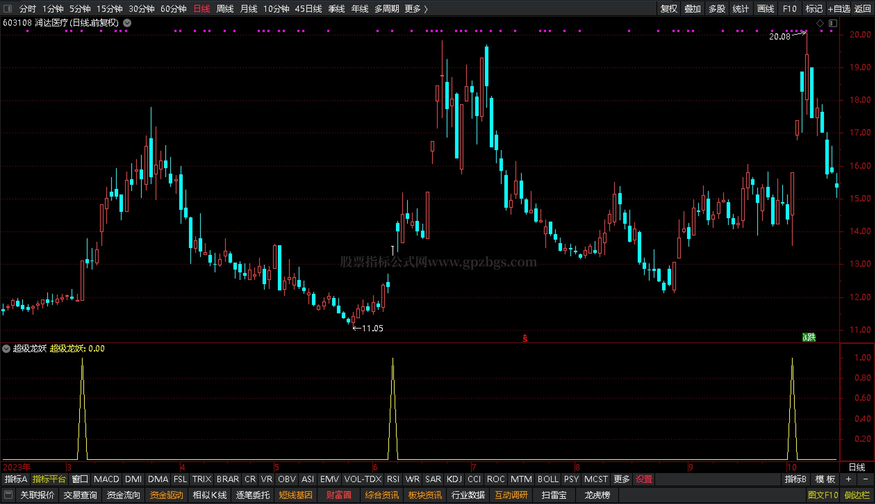Click the red S marker on chart
The image size is (875, 504).
click(525, 338)
